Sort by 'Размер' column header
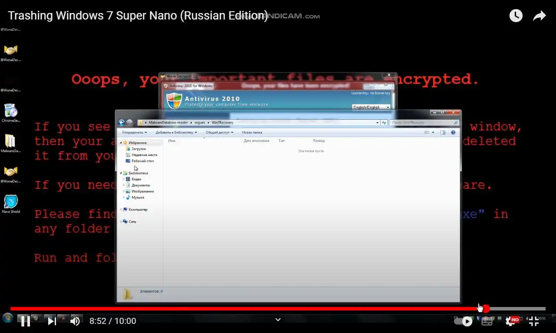 pos(319,140)
